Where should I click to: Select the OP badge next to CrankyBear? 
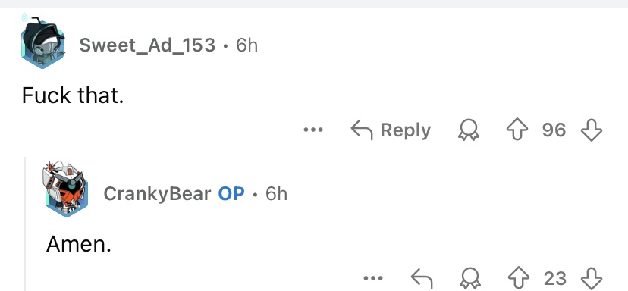pos(231,194)
